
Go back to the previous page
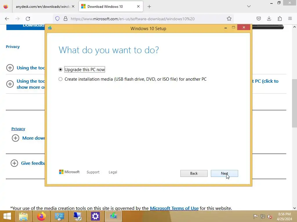7,19
